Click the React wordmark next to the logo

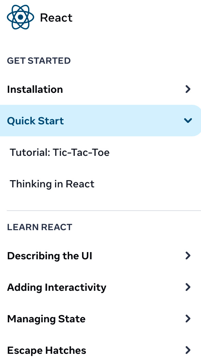pyautogui.click(x=56, y=17)
